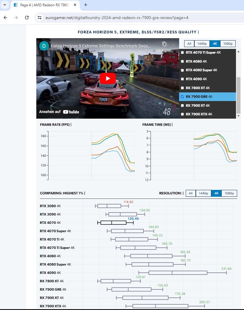244x310 pixels.
Task: Click the 155.63 value above RX 7900 GRE
Action: click(x=163, y=285)
